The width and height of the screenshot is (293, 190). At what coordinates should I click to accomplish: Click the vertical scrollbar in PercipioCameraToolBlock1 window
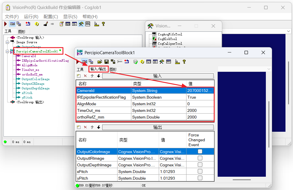pos(269,124)
